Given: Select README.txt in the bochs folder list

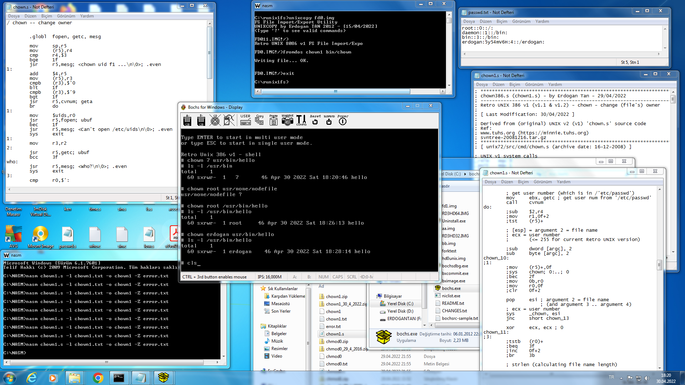Looking at the screenshot, I should pyautogui.click(x=450, y=303).
